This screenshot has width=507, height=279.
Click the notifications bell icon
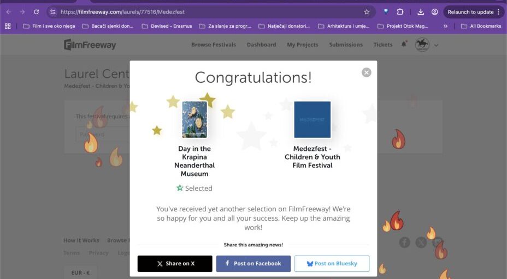tap(404, 45)
